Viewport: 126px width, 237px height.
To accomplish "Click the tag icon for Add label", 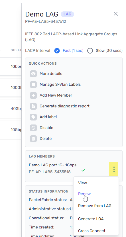I will click(x=33, y=117).
